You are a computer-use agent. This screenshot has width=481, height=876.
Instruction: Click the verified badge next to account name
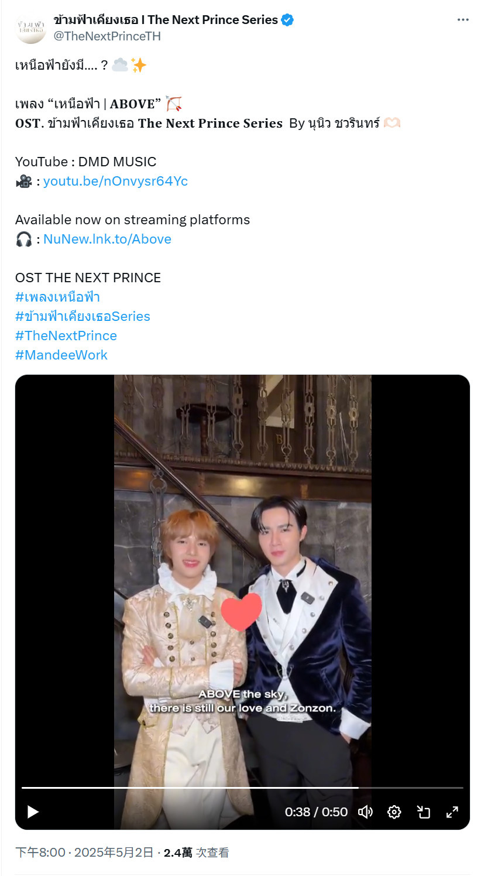287,20
